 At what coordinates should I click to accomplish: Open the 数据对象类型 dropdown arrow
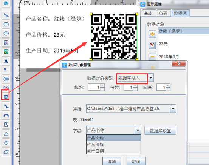pos(151,78)
